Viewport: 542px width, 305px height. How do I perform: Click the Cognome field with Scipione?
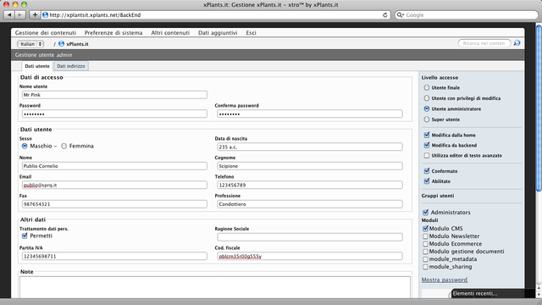pyautogui.click(x=310, y=166)
